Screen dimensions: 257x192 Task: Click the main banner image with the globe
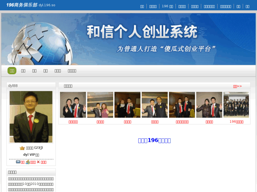coord(129,39)
